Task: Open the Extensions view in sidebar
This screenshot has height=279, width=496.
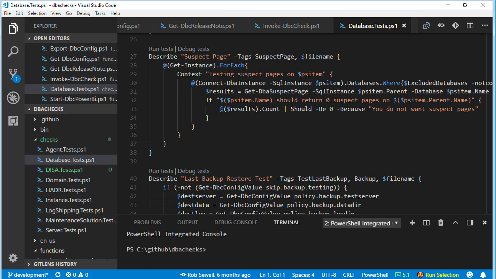Action: click(13, 121)
